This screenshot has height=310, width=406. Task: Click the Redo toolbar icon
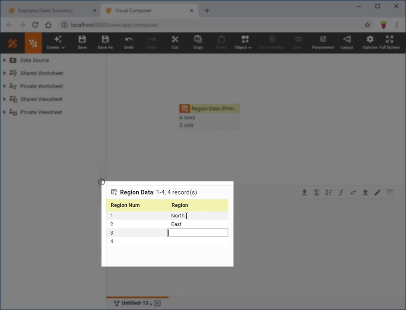[x=152, y=43]
